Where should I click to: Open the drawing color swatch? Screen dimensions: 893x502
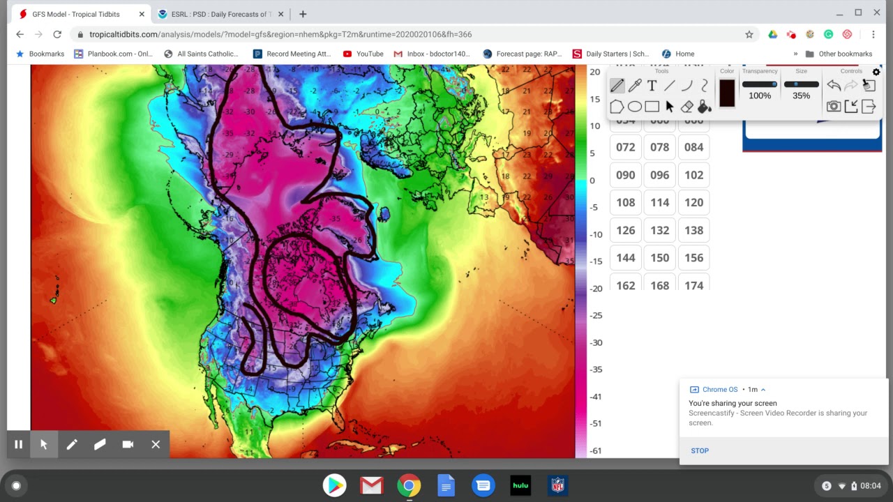coord(727,93)
